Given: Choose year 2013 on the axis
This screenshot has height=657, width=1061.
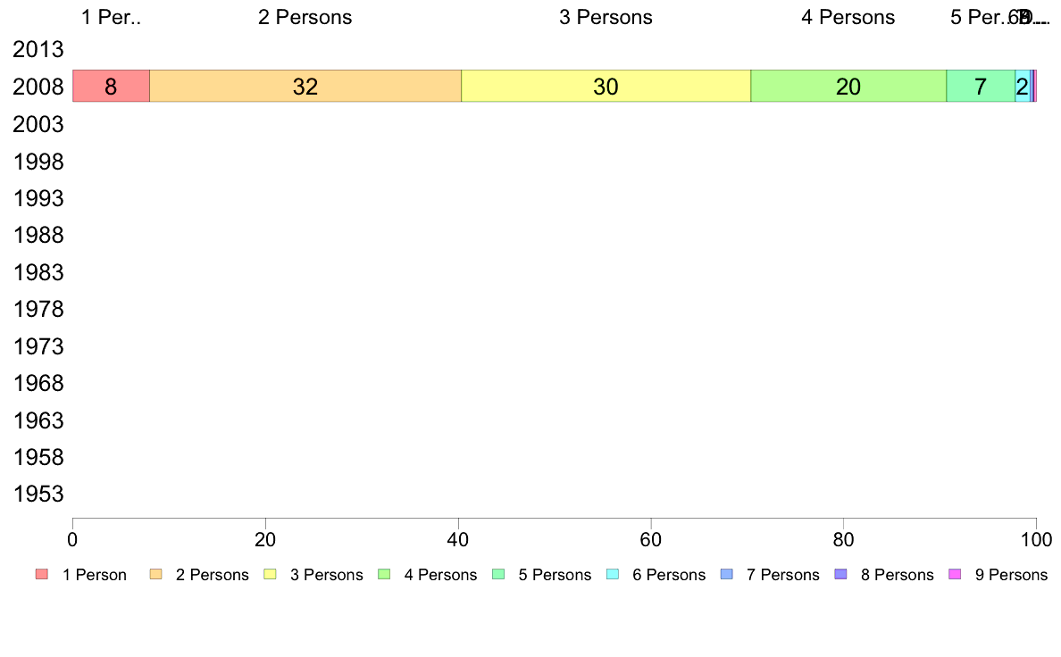Looking at the screenshot, I should pos(38,49).
